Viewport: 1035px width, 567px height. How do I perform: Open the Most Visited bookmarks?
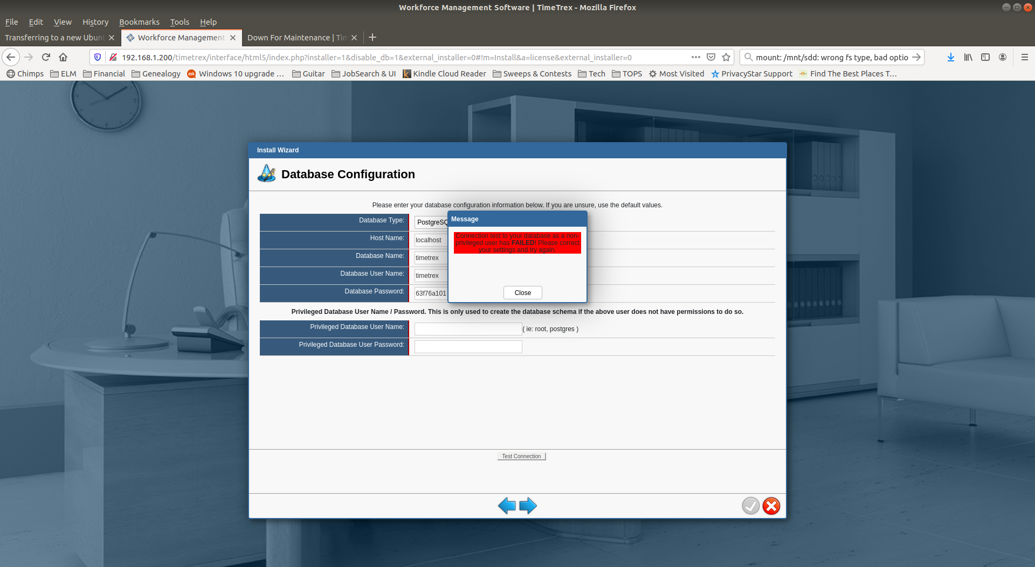click(677, 74)
